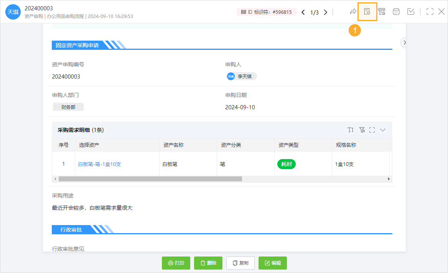This screenshot has width=448, height=273.
Task: Click the table's horizontal scrollbar thumb
Action: pyautogui.click(x=150, y=179)
